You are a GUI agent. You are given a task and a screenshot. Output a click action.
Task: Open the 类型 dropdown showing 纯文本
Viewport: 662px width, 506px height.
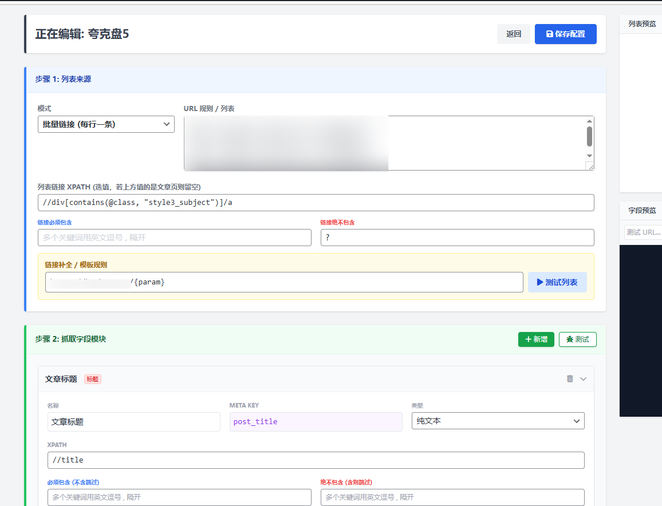click(498, 420)
